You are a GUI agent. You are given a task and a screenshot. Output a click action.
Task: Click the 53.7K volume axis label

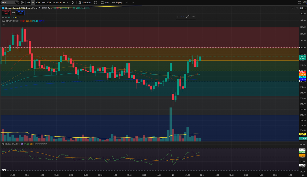[302, 134]
